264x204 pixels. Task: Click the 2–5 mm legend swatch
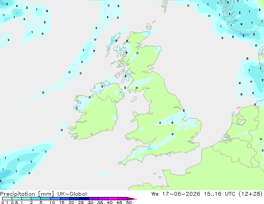point(36,199)
